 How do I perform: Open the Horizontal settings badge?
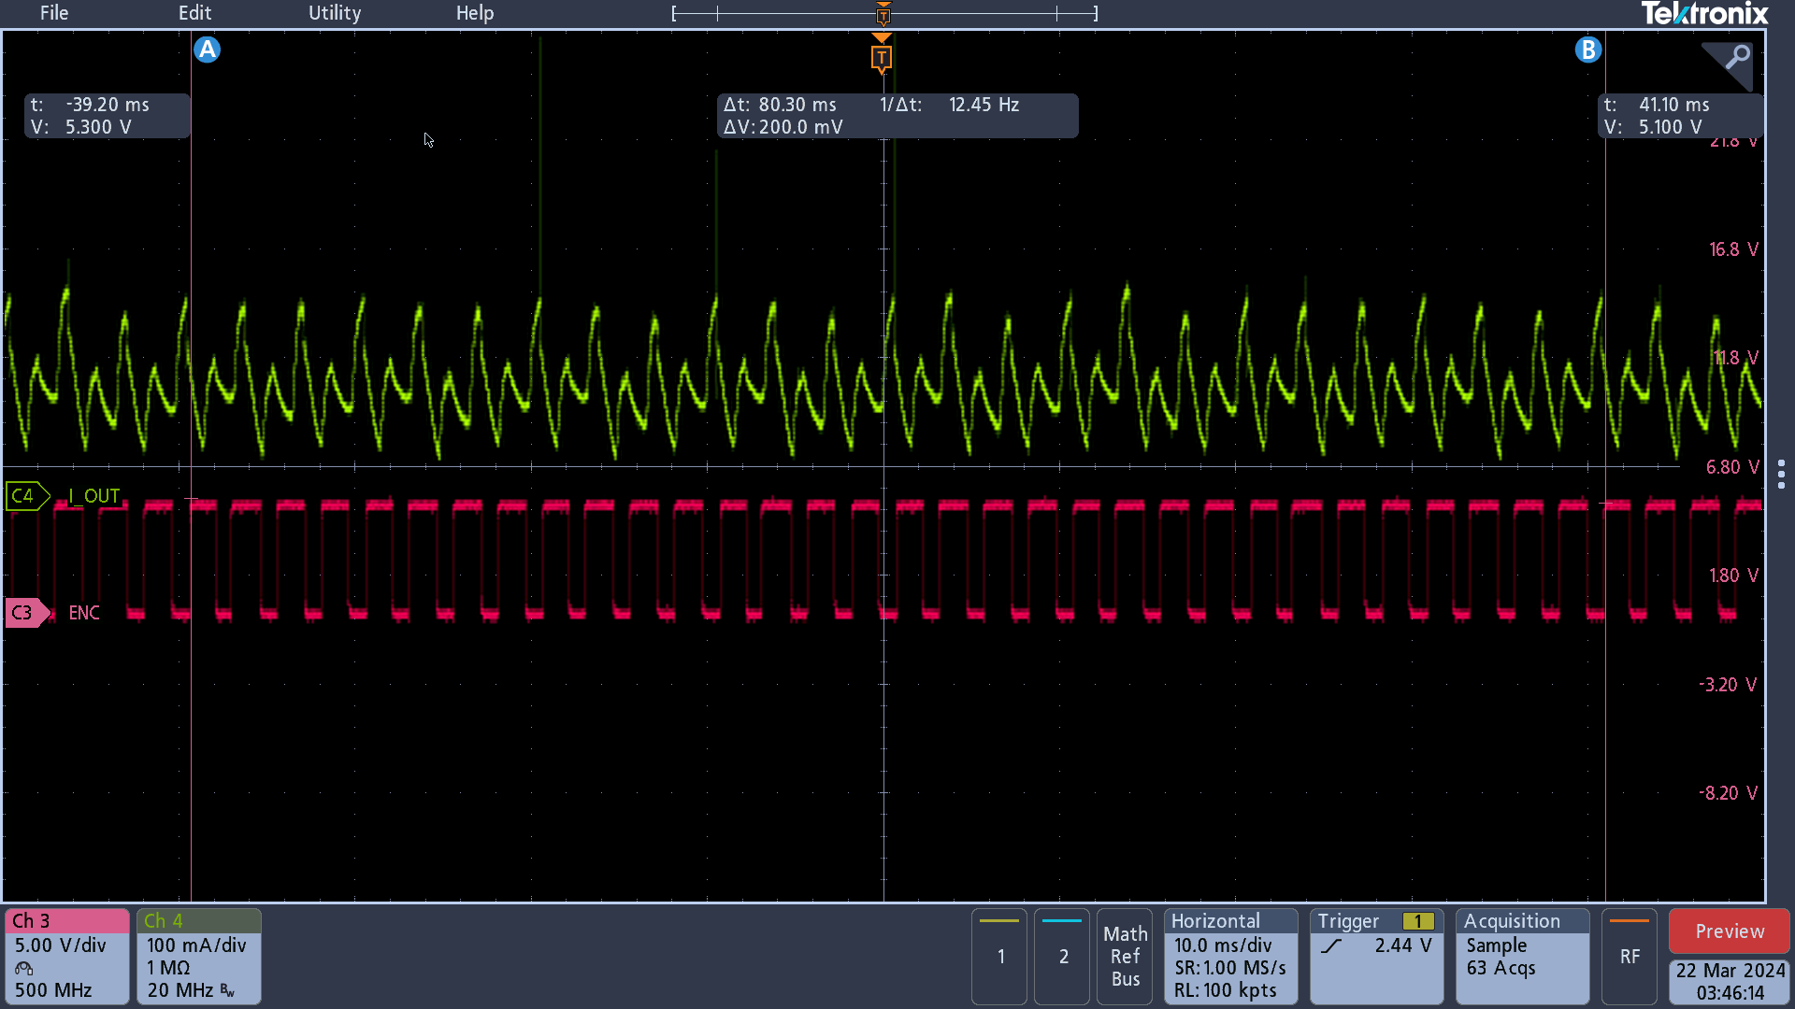coord(1229,956)
